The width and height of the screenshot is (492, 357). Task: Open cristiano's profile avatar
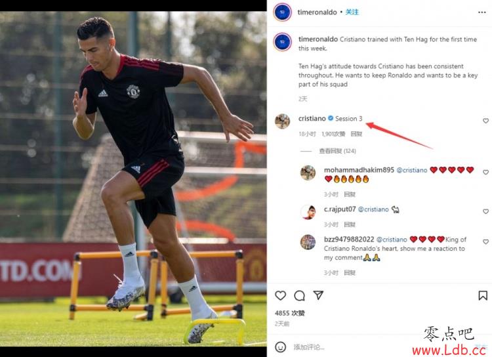coord(282,121)
